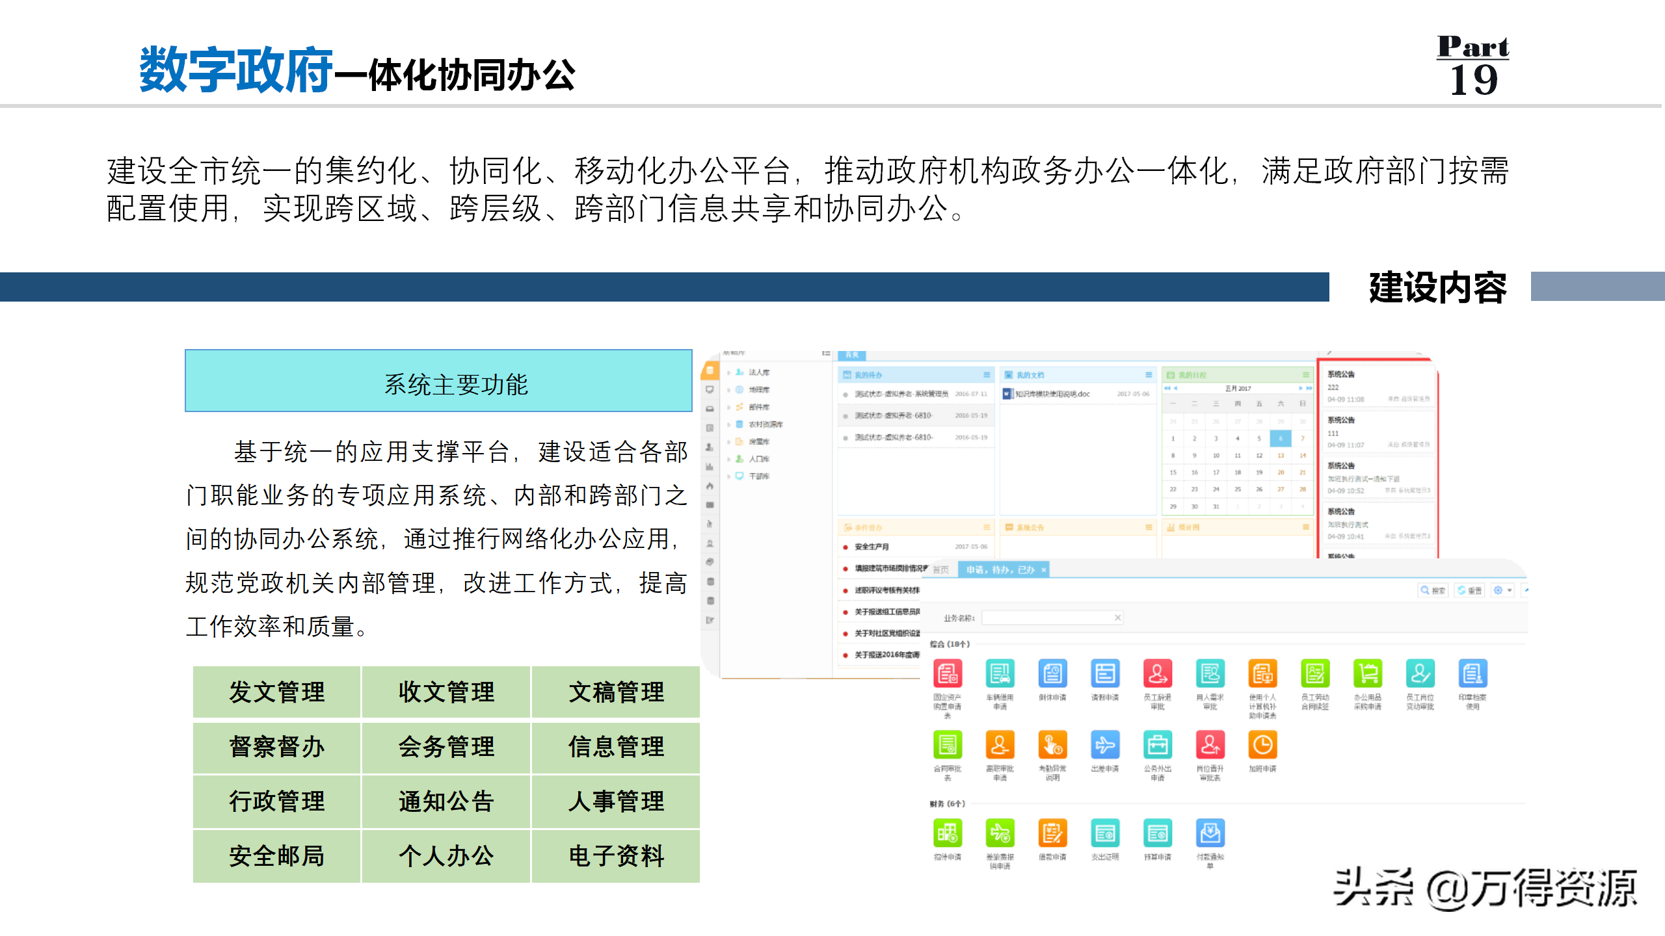1665x936 pixels.
Task: Open the 付款通知单 envelope icon
Action: pyautogui.click(x=1210, y=833)
